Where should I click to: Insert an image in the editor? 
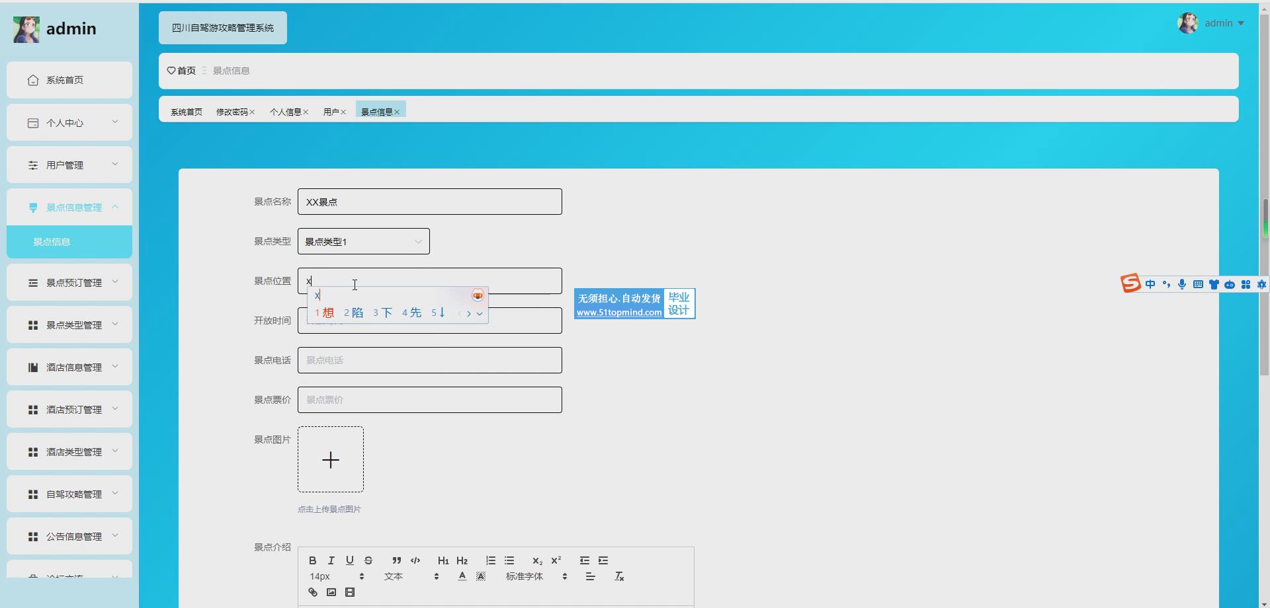[331, 592]
